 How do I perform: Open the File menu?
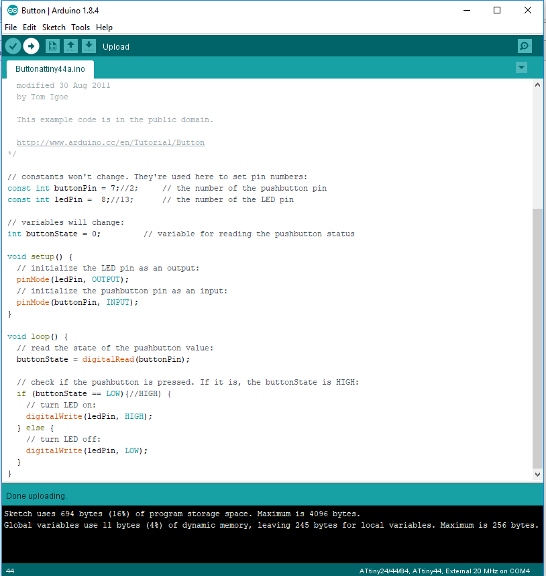pos(11,28)
